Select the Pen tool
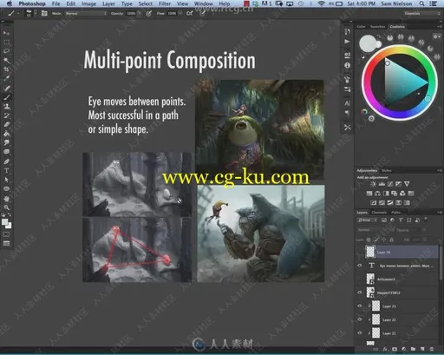 (6, 161)
